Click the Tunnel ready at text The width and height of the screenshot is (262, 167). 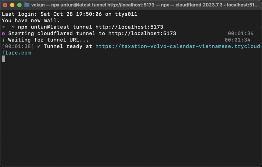(x=68, y=46)
